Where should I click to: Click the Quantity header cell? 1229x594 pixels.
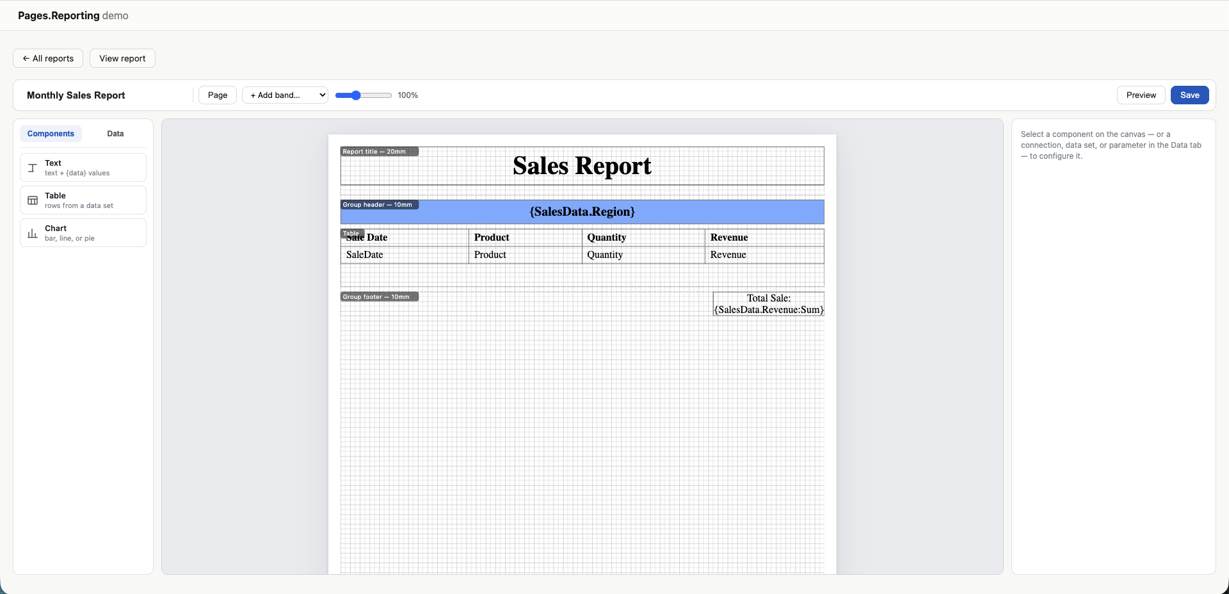[x=643, y=237]
